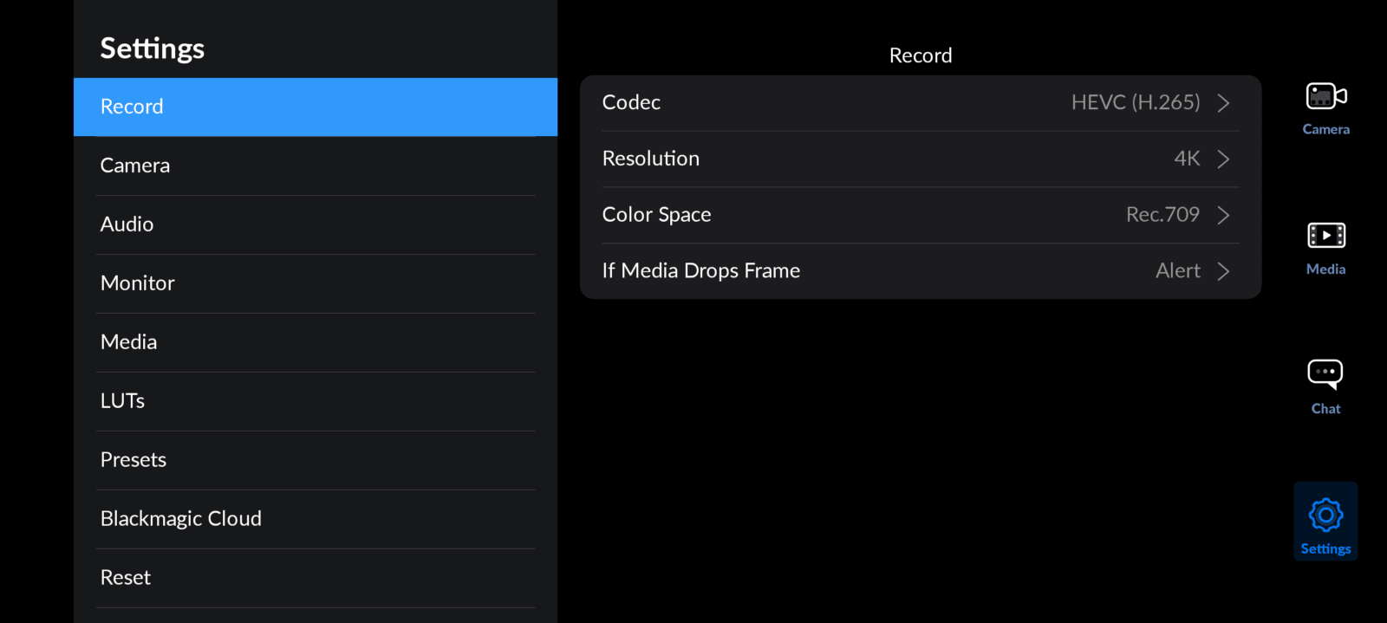Expand the Resolution chevron arrow
Screen dimensions: 1387x623
1223,159
